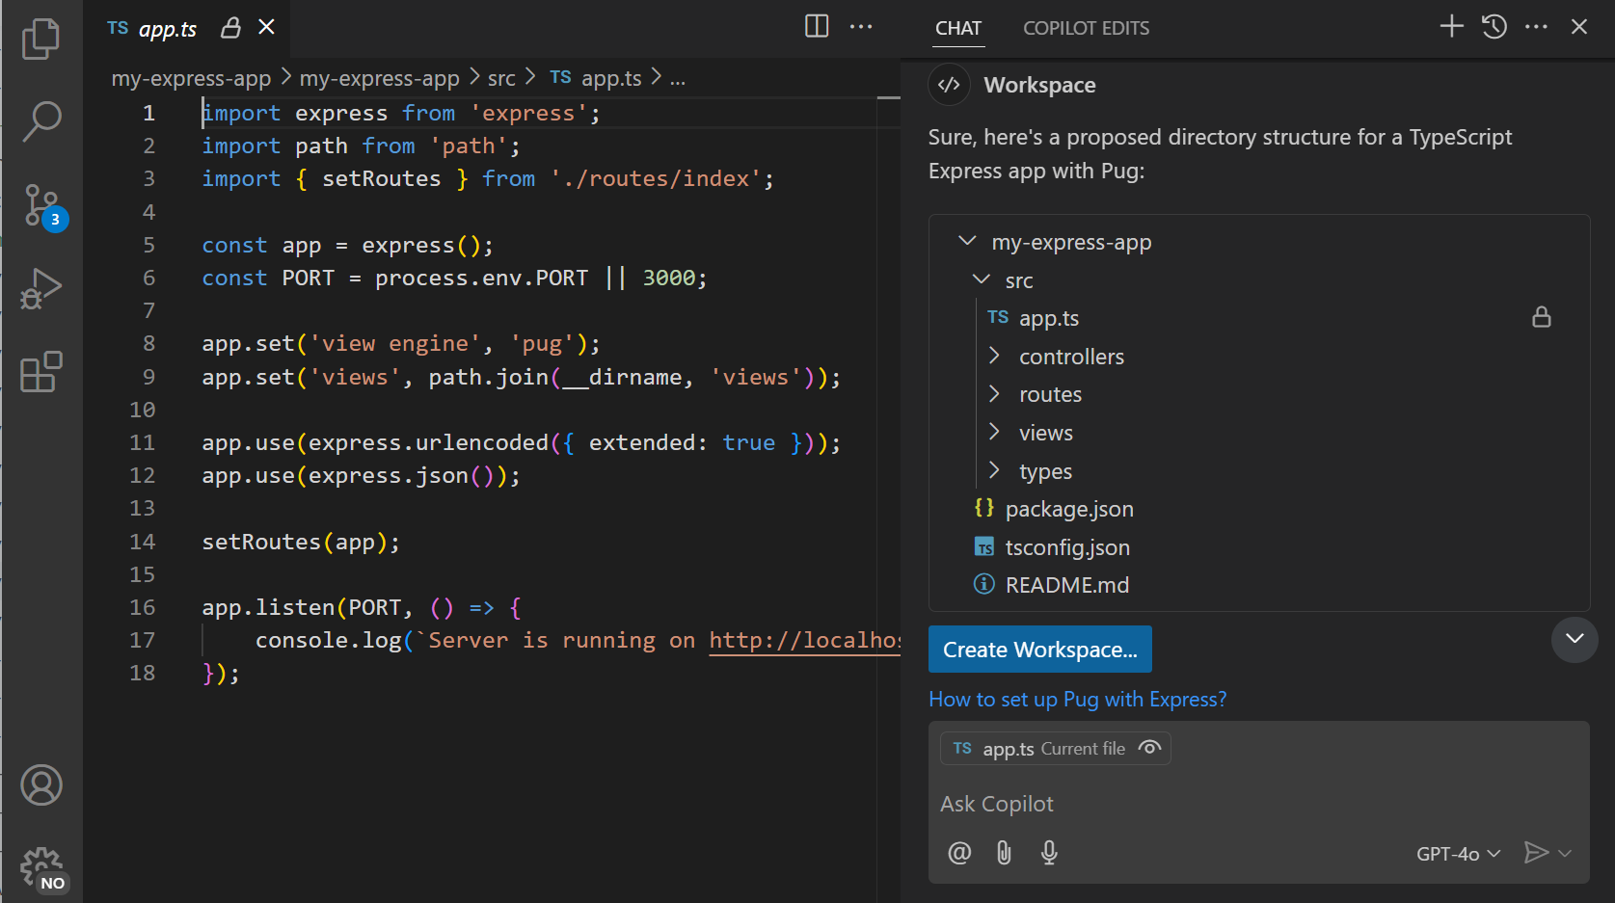Attach a file using the paperclip icon
This screenshot has width=1615, height=903.
coord(1004,853)
